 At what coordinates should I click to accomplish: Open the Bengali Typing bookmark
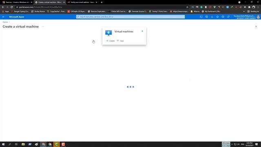point(20,11)
